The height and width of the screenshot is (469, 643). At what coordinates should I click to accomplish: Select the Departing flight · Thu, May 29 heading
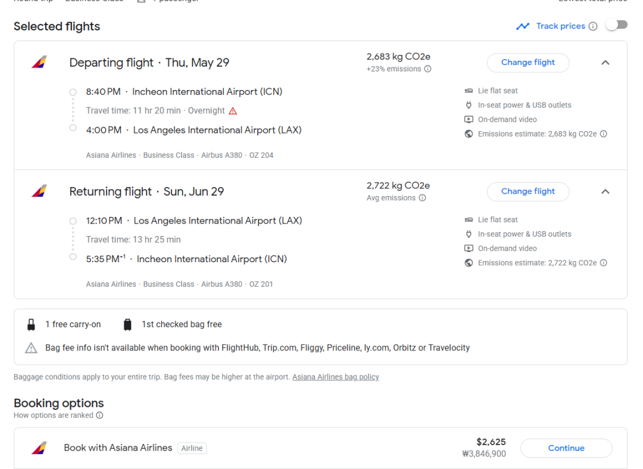[149, 63]
